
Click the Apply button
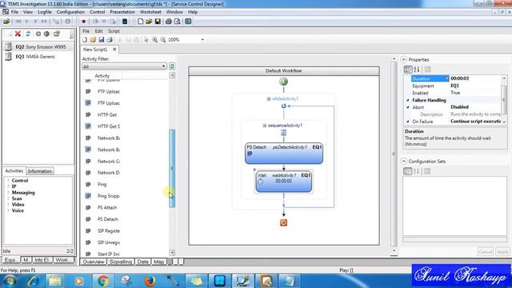pyautogui.click(x=502, y=252)
